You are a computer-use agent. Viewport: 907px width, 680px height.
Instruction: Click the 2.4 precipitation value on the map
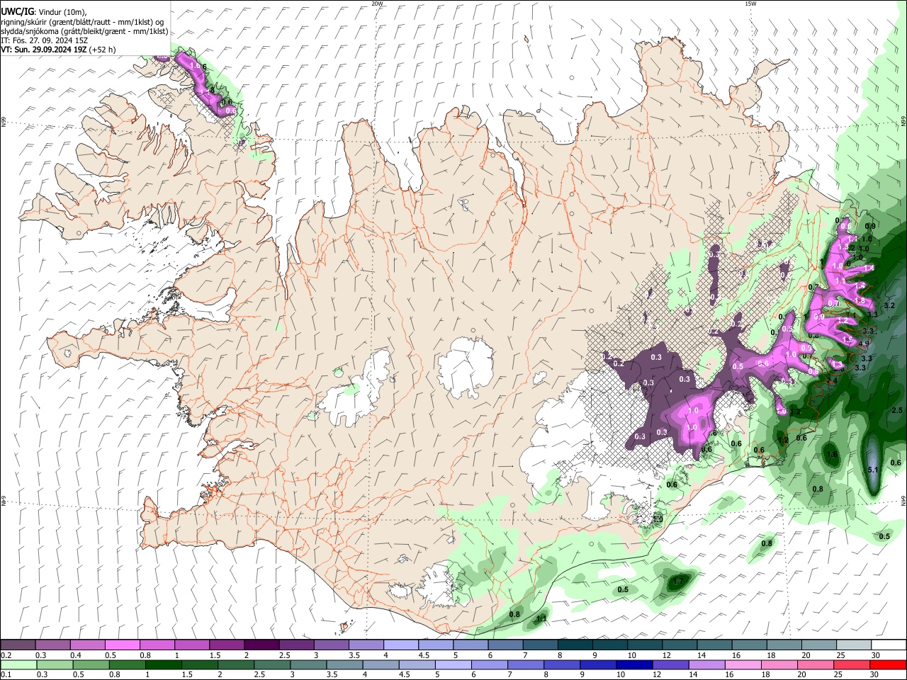[832, 380]
